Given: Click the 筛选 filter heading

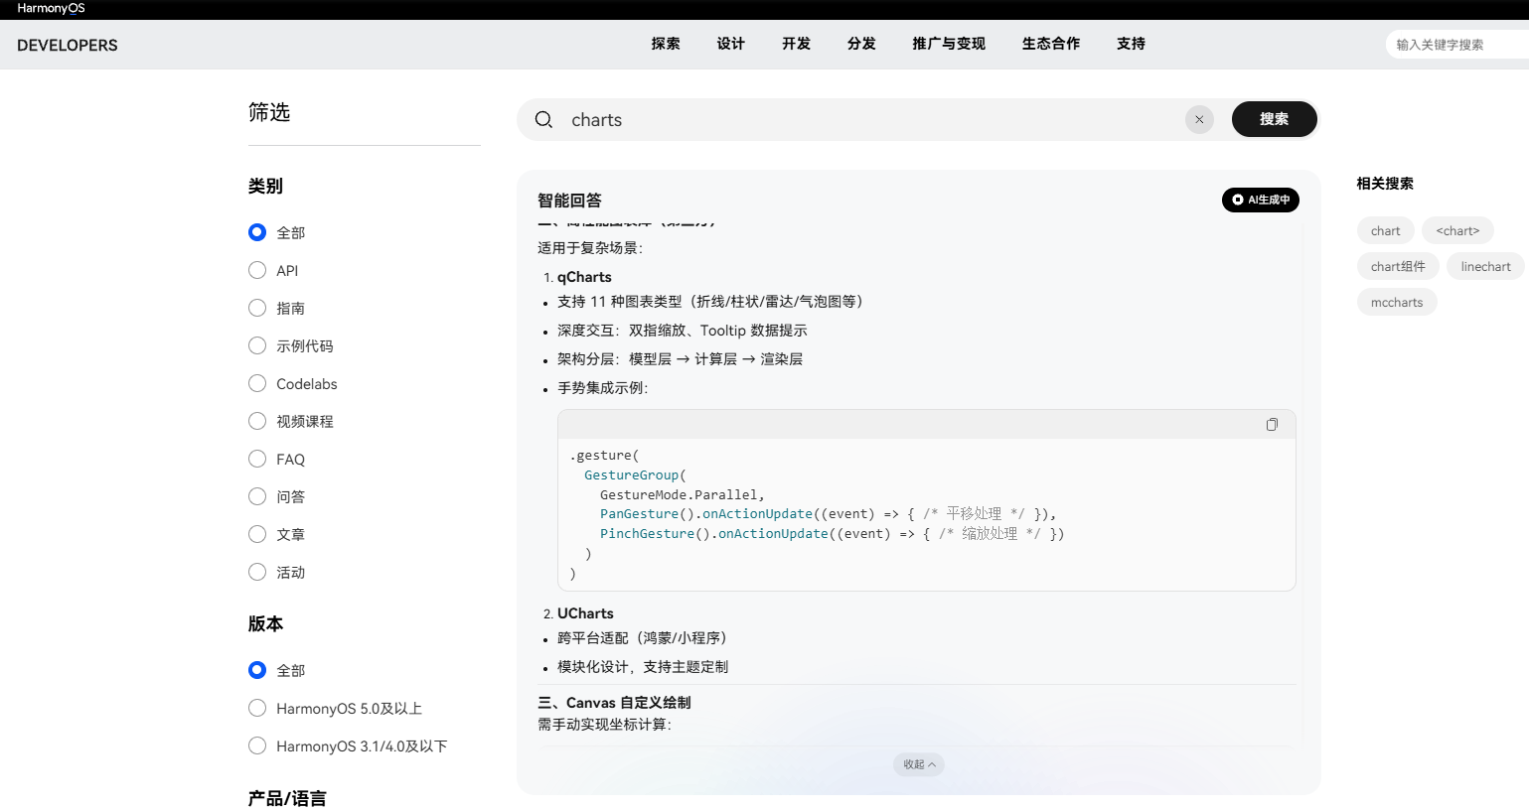Looking at the screenshot, I should [269, 112].
